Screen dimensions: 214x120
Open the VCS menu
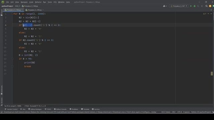tap(55, 2)
